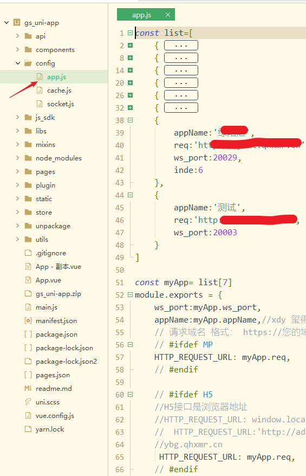
Task: Collapse the code fold at line 44
Action: tap(130, 195)
